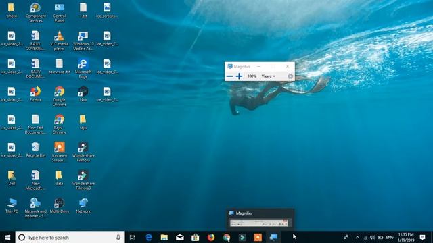Open Edge from the taskbar
Screen dimensions: 433x243
click(x=149, y=237)
